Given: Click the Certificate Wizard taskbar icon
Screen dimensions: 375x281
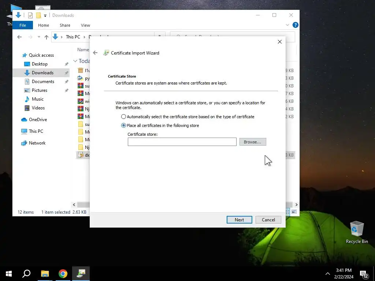Looking at the screenshot, I should pos(81,274).
